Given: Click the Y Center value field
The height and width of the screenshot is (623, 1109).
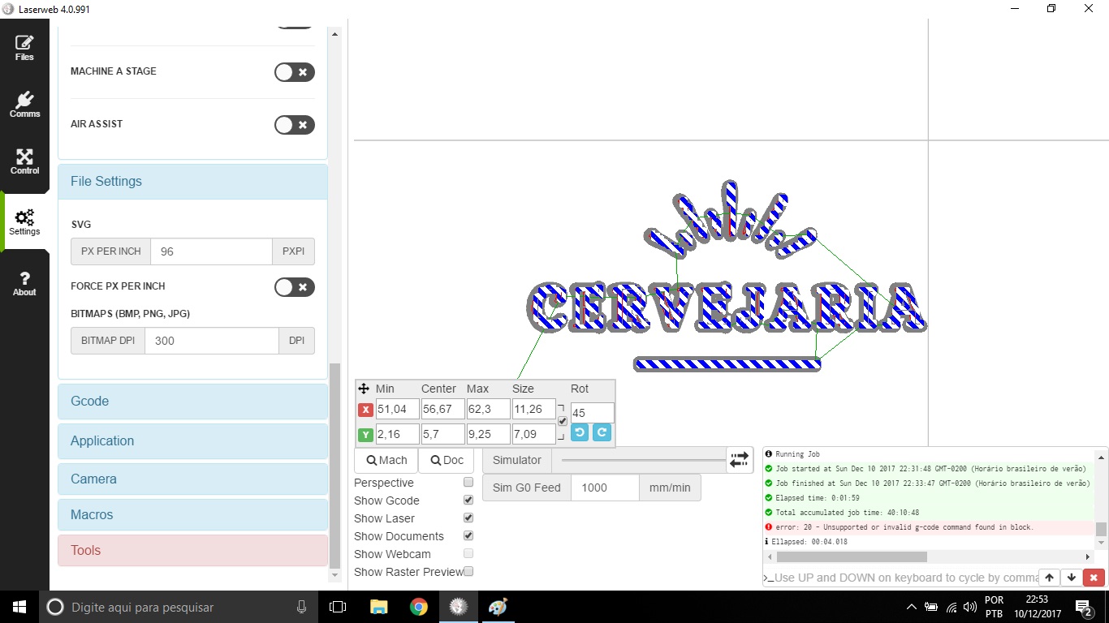Looking at the screenshot, I should pos(442,434).
